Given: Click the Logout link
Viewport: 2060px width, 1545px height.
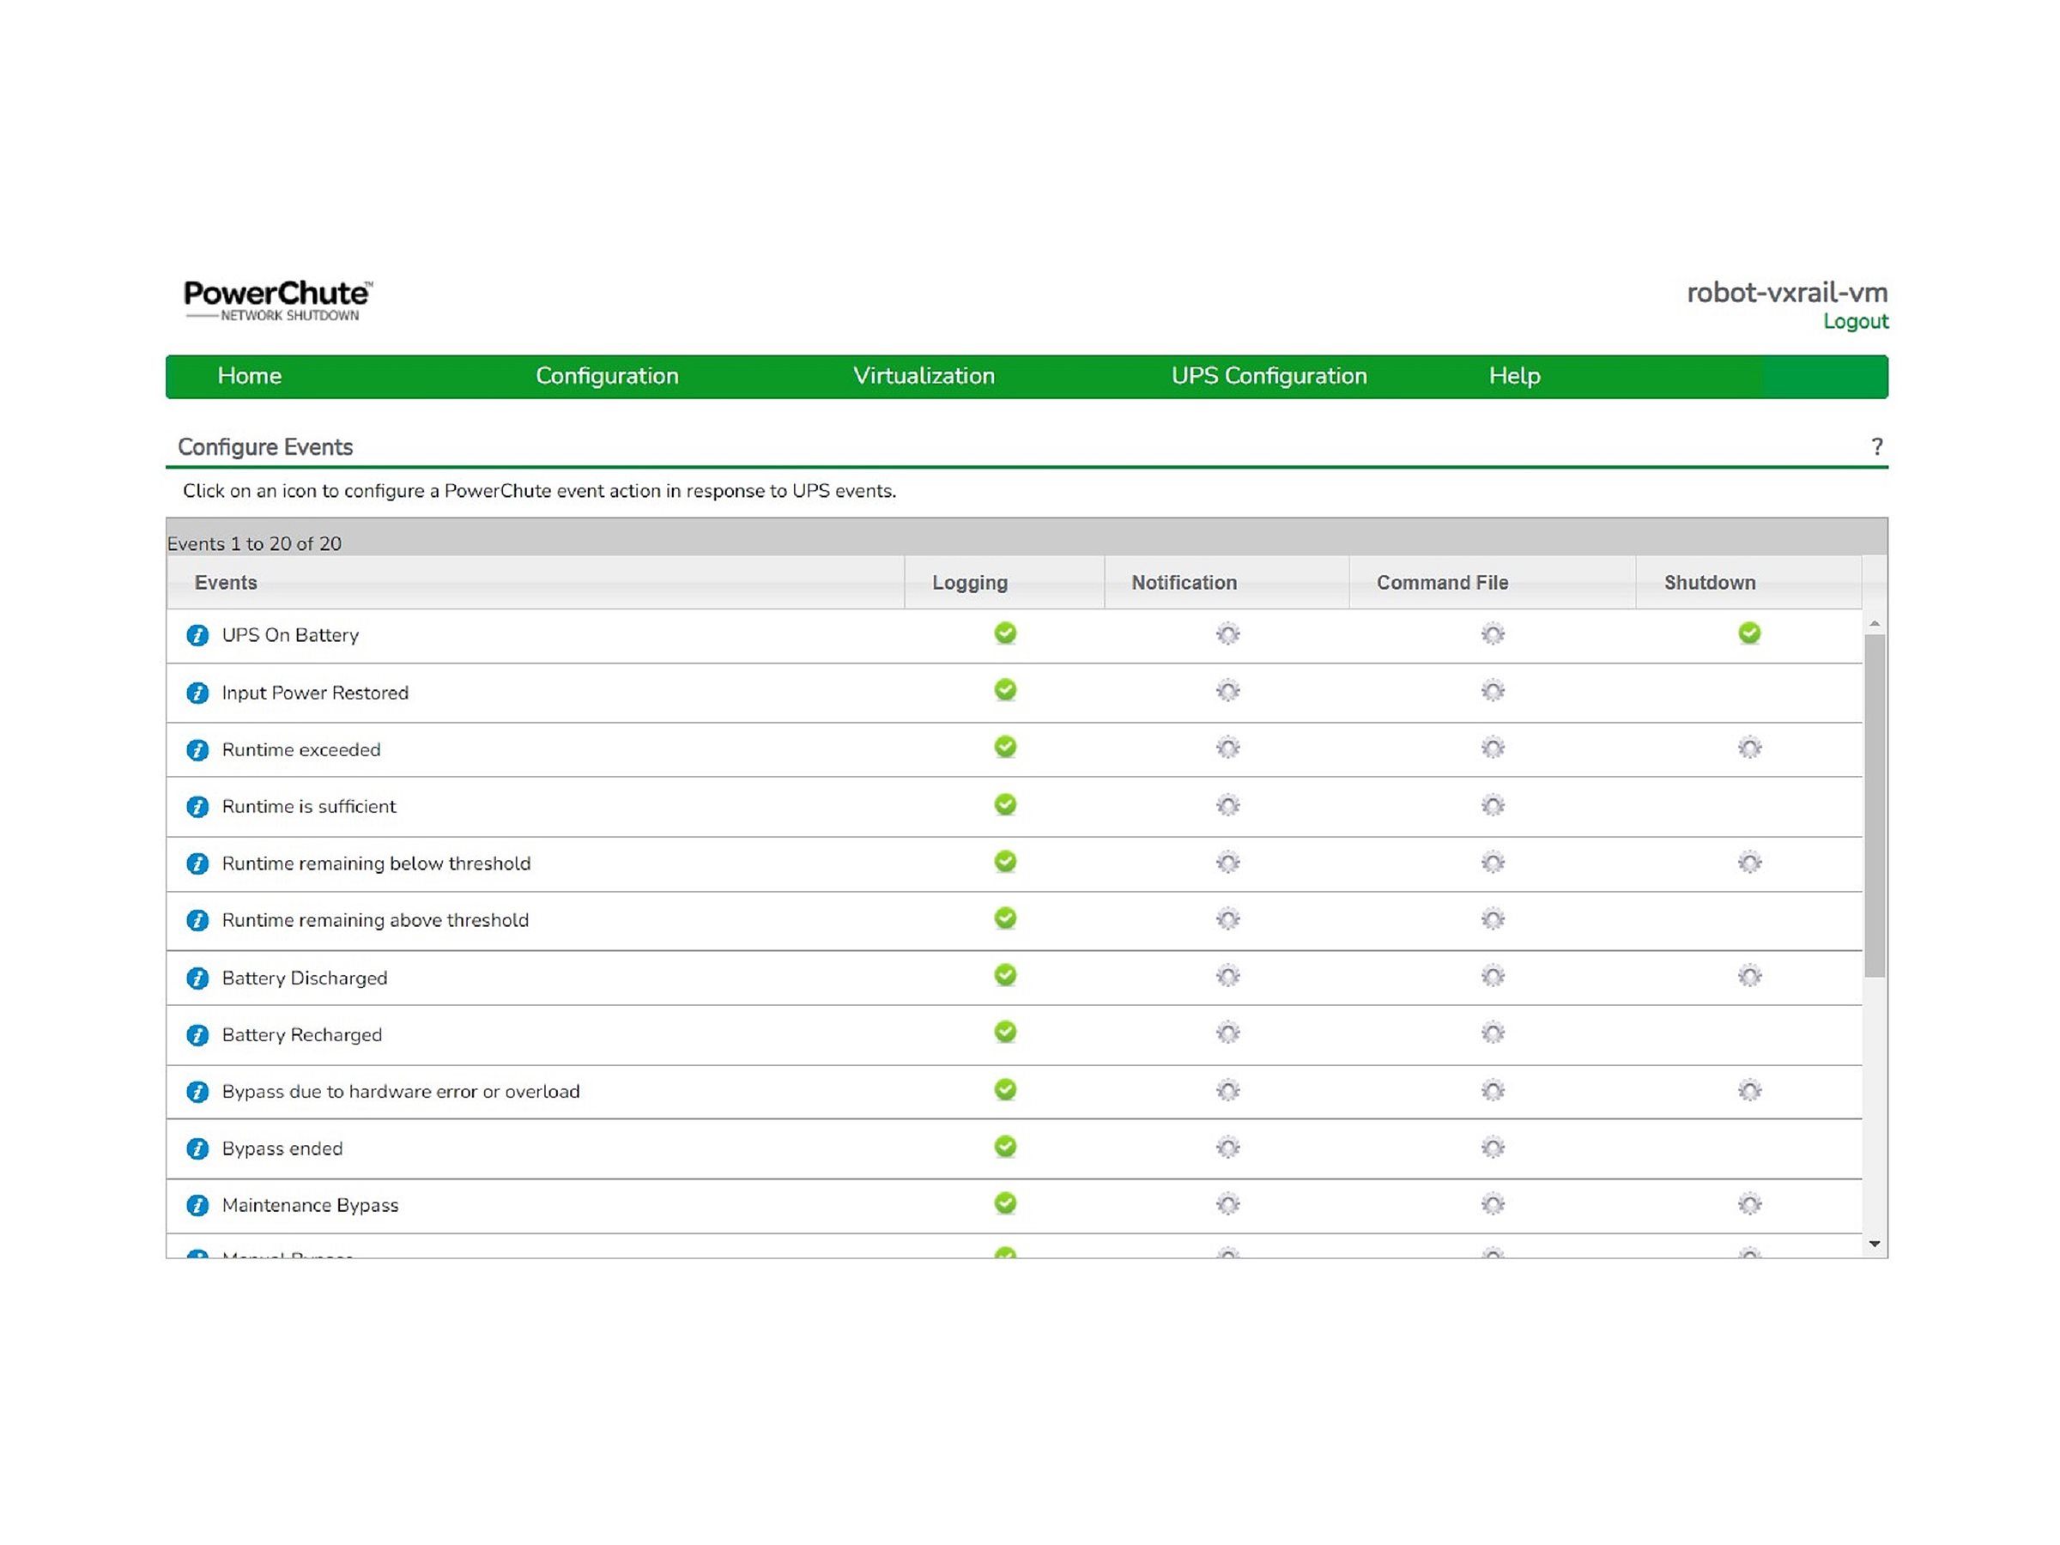Looking at the screenshot, I should pyautogui.click(x=1855, y=321).
